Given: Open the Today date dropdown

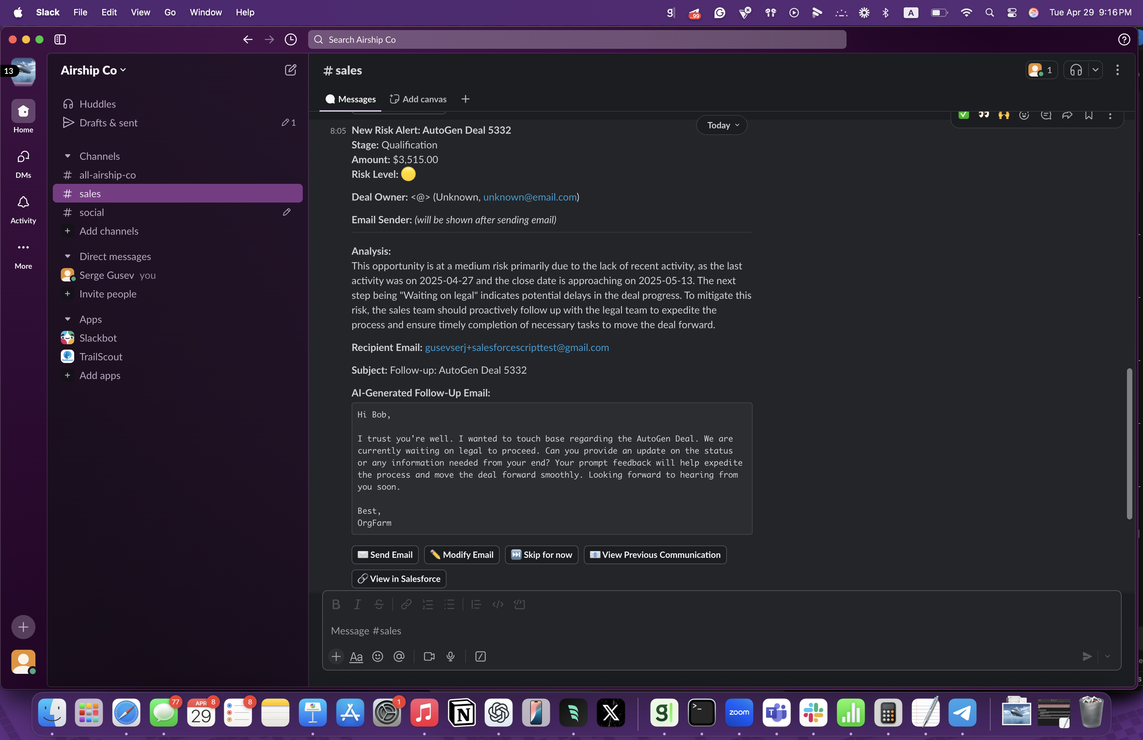Looking at the screenshot, I should [721, 125].
